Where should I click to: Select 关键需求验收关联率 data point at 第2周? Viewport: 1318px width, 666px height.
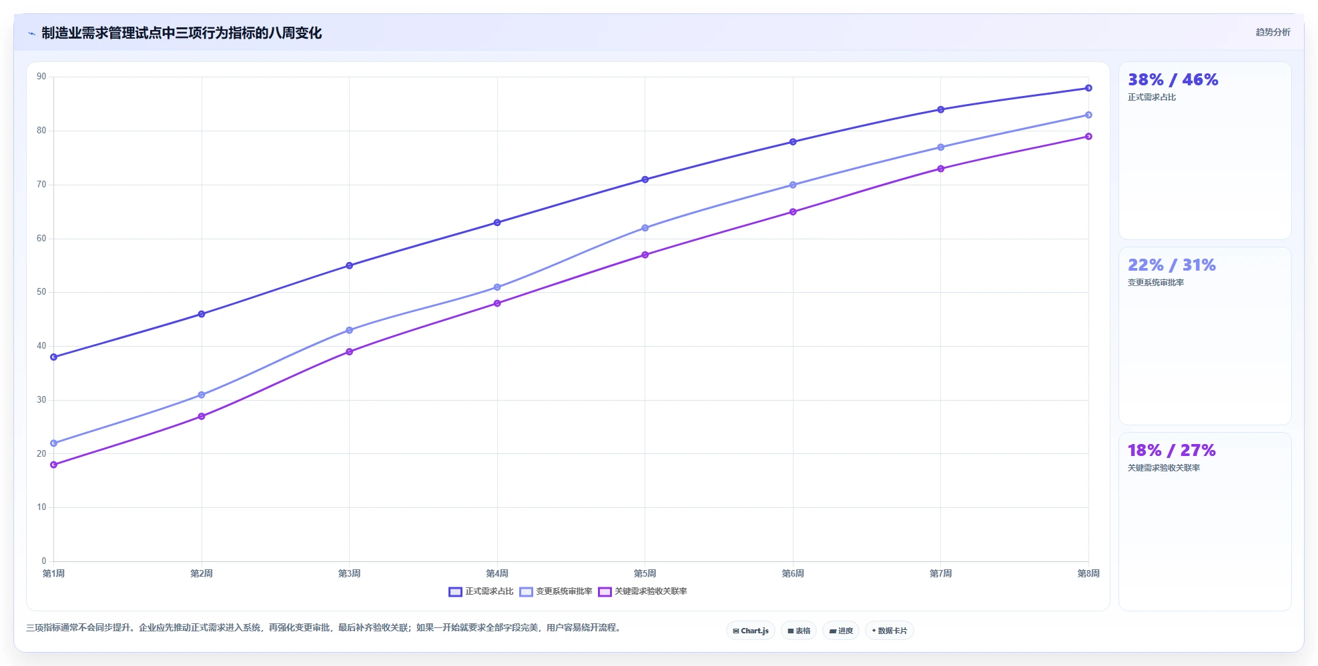coord(202,417)
